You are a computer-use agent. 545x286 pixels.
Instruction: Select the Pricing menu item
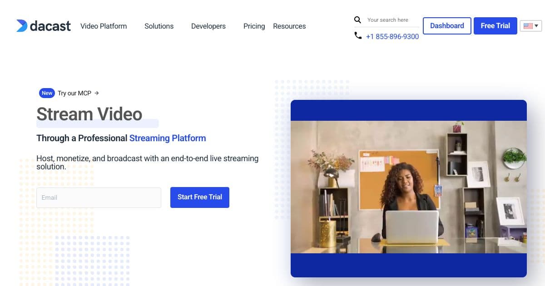click(x=254, y=26)
